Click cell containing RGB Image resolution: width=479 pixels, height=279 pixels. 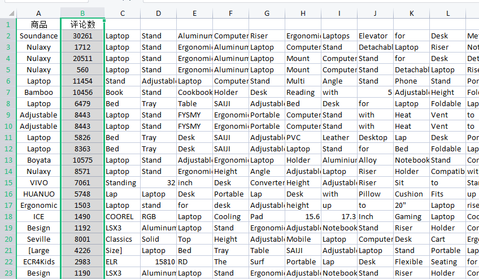point(158,217)
